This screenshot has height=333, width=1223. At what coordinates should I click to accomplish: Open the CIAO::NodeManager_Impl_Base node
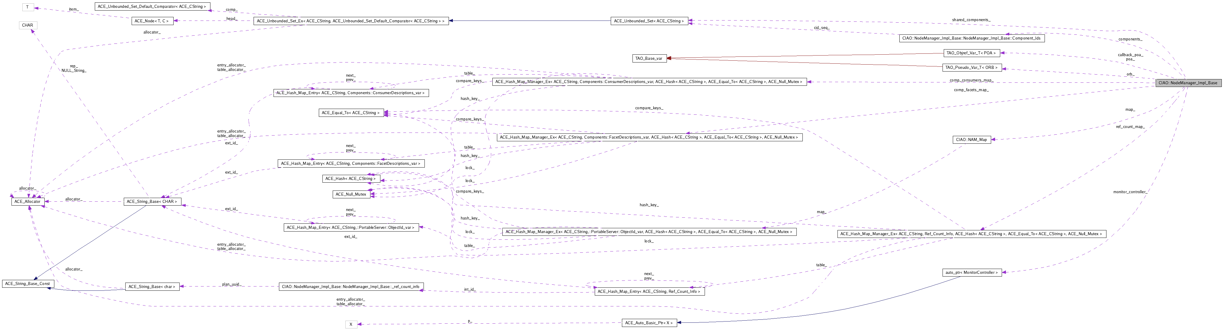pos(1188,83)
